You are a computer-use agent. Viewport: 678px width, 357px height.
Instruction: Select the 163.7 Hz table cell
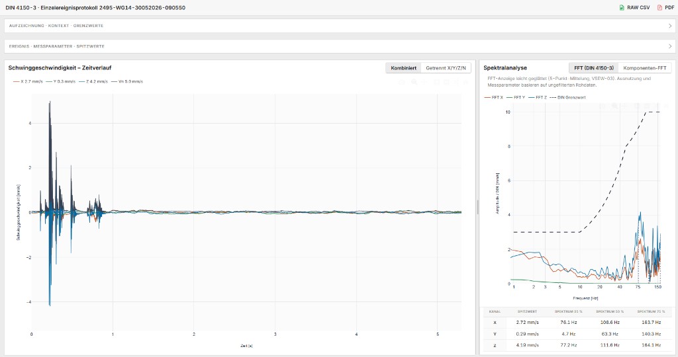(x=652, y=323)
